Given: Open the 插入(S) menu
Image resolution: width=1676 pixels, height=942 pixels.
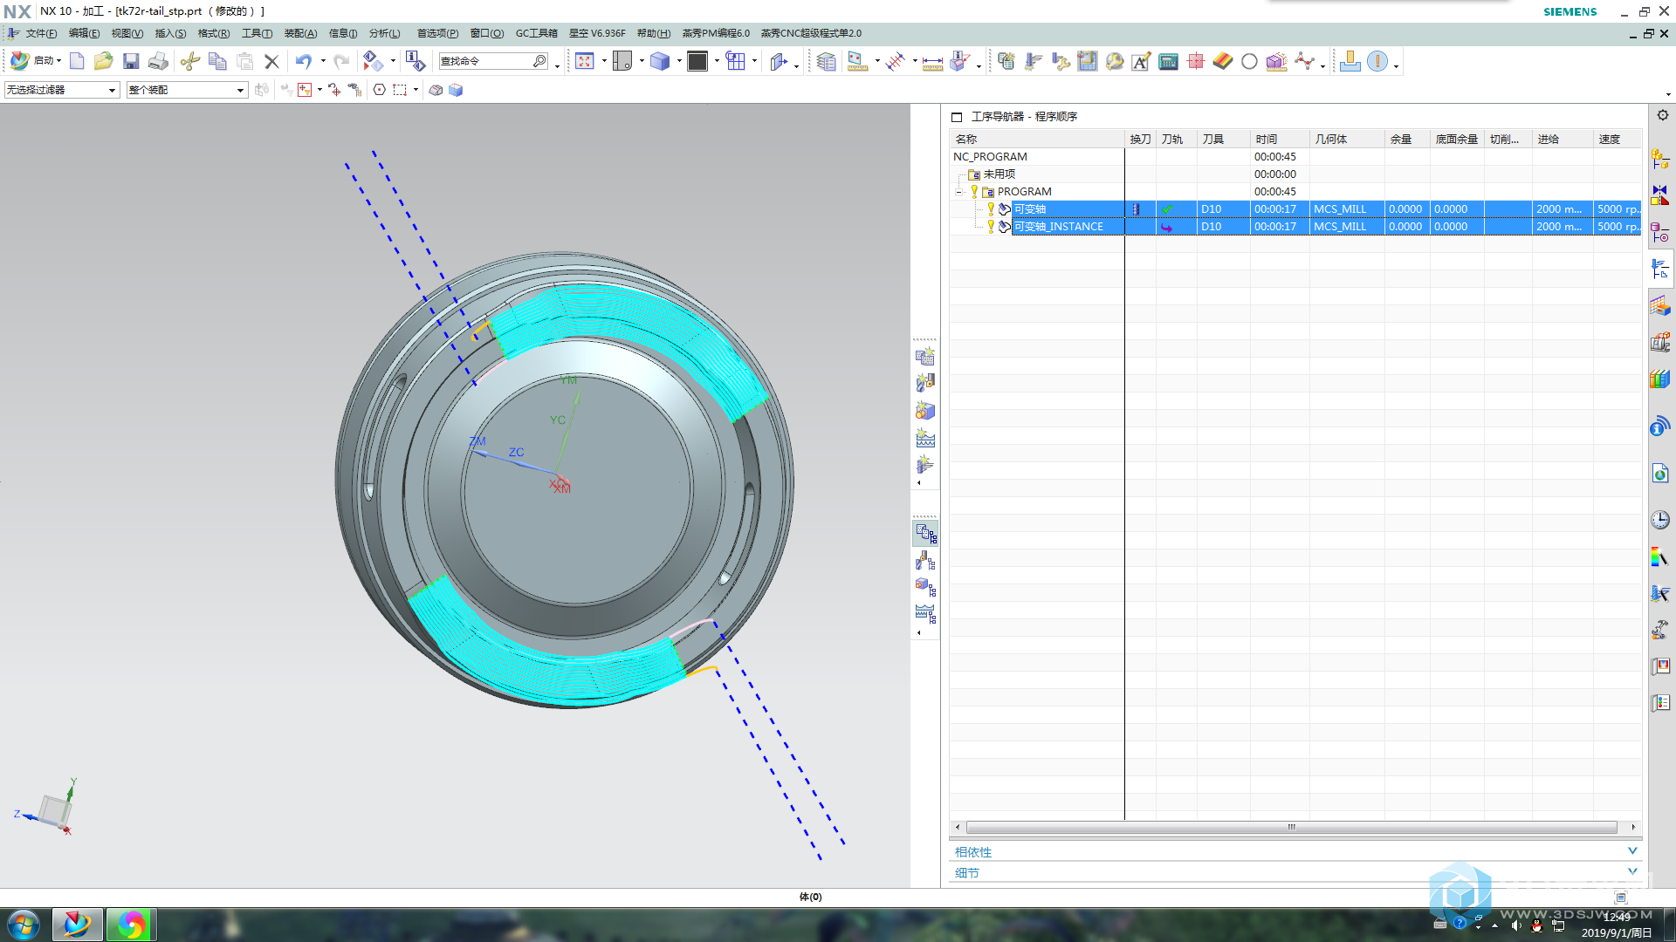Looking at the screenshot, I should pos(170,33).
